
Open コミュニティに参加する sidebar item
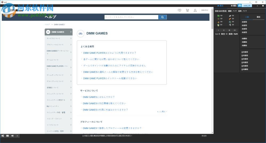(59, 100)
